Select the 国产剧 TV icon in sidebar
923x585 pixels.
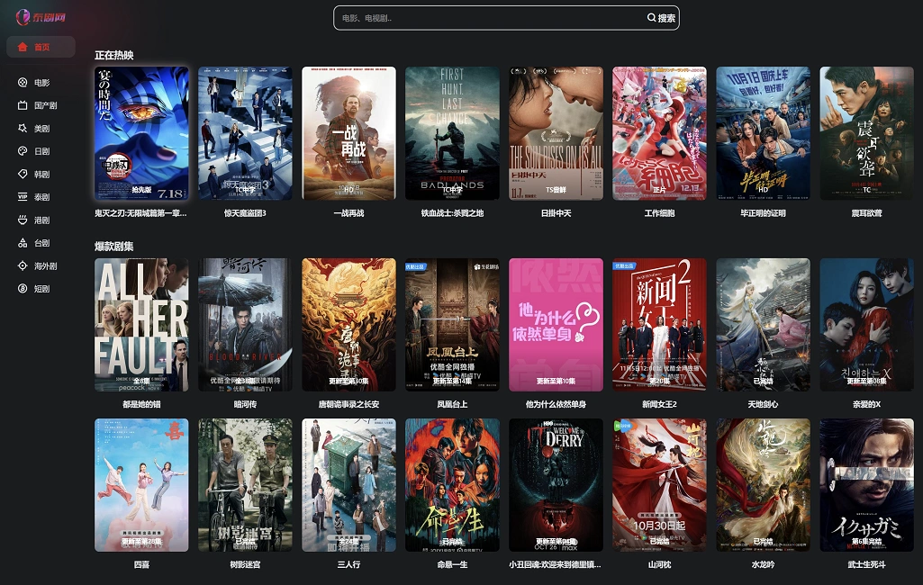click(23, 105)
